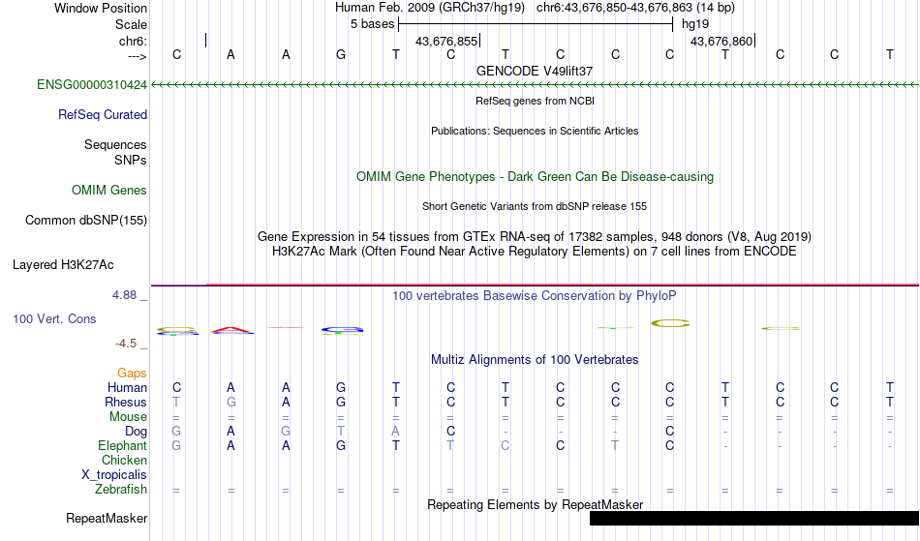
Task: Click the OMIM Genes track label
Action: tap(109, 191)
